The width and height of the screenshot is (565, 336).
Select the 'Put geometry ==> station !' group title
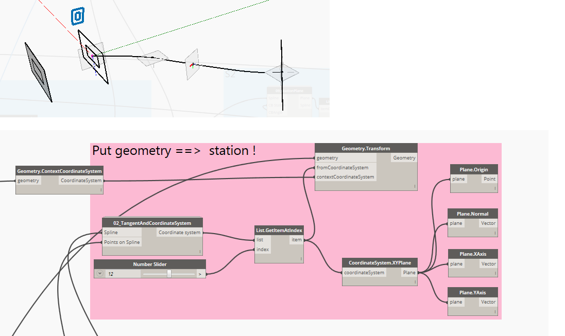(174, 151)
